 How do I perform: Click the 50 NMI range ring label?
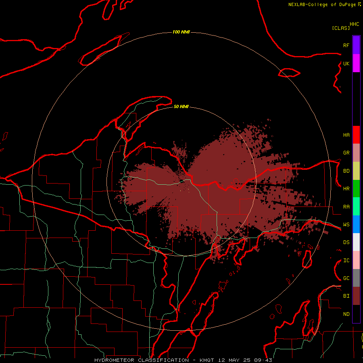181,107
